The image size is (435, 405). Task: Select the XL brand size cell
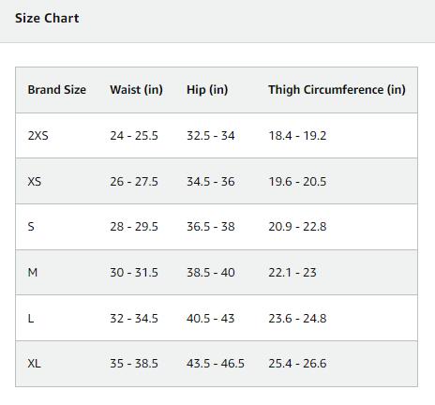click(34, 364)
